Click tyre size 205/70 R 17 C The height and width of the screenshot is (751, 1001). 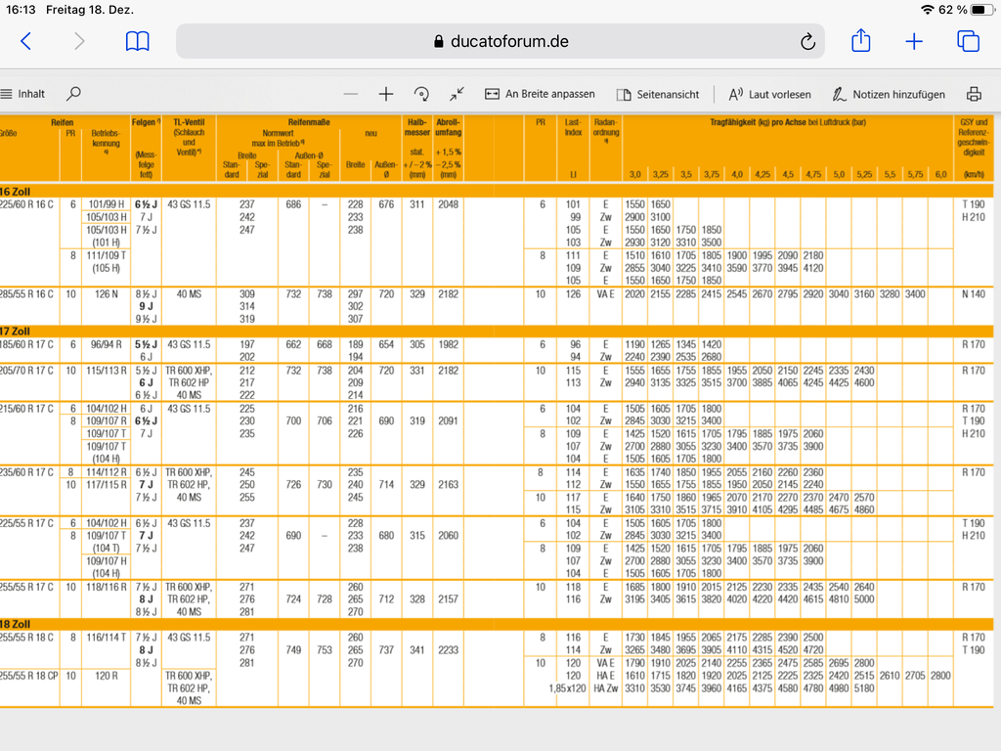[x=26, y=371]
